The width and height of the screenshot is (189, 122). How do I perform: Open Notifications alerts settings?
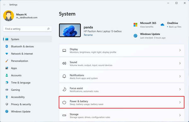click(122, 76)
